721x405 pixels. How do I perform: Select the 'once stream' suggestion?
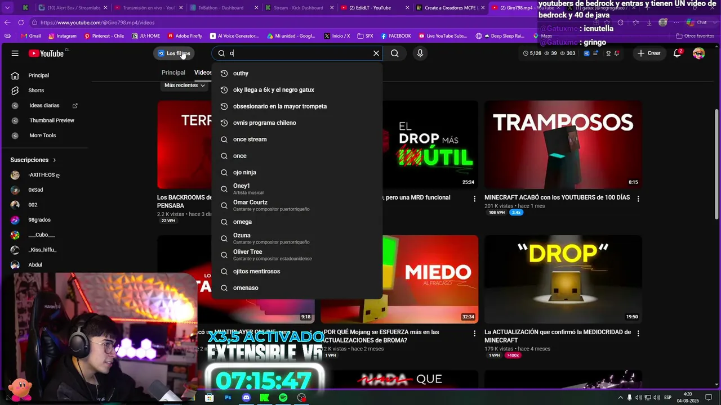click(x=297, y=139)
